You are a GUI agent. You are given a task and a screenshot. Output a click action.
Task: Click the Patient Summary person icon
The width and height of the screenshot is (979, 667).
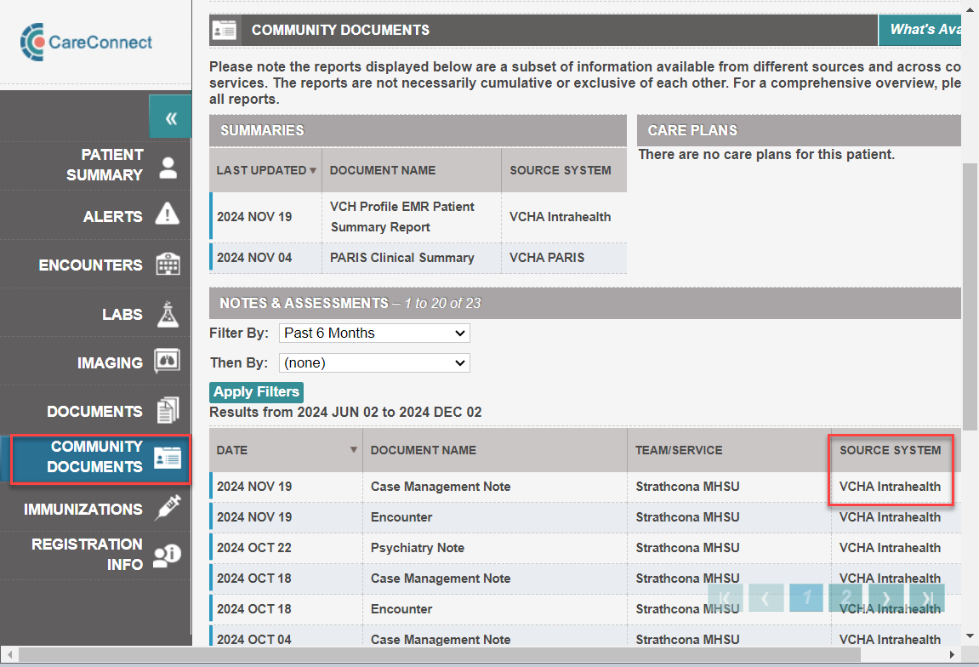point(168,167)
